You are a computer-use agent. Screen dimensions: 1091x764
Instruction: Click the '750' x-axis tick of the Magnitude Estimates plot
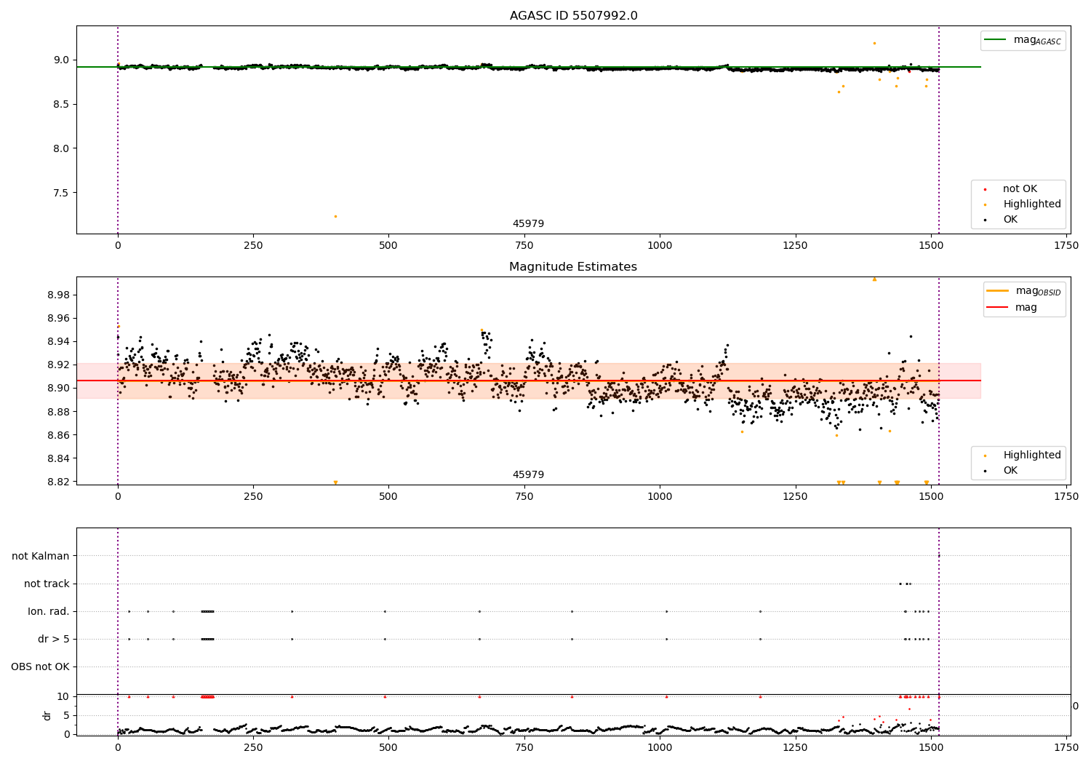pyautogui.click(x=524, y=497)
